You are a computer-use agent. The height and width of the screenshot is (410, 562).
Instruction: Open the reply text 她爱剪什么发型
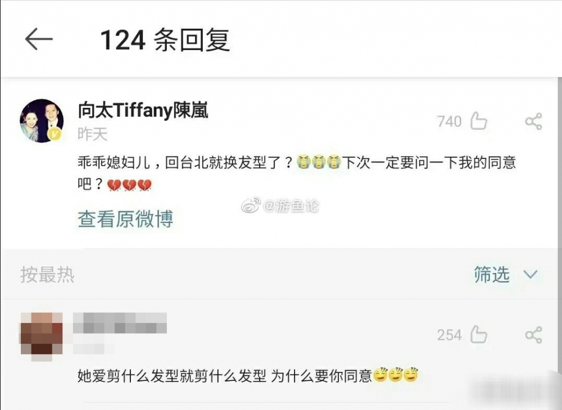[248, 376]
